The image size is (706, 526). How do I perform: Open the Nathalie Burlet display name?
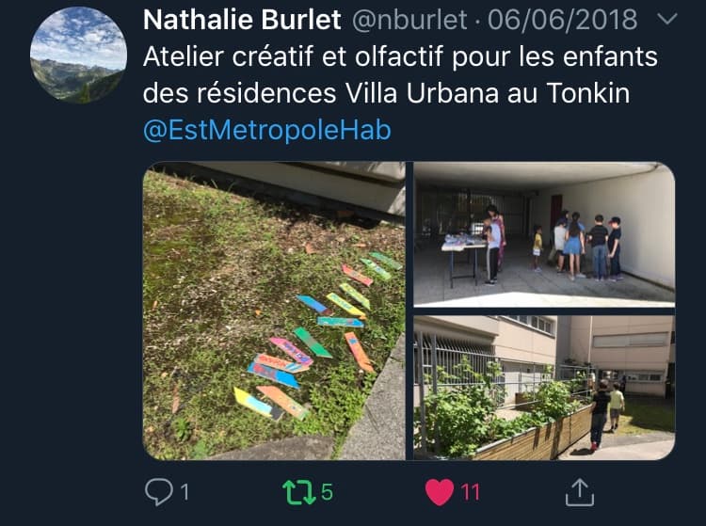coord(242,20)
